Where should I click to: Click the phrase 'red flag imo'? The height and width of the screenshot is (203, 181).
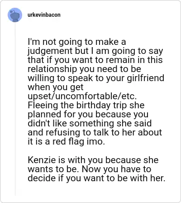click(78, 142)
